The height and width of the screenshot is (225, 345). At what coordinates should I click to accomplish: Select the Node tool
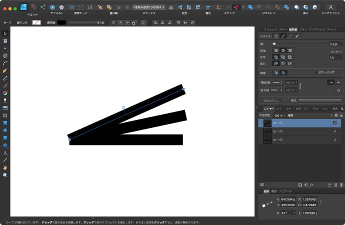point(5,48)
